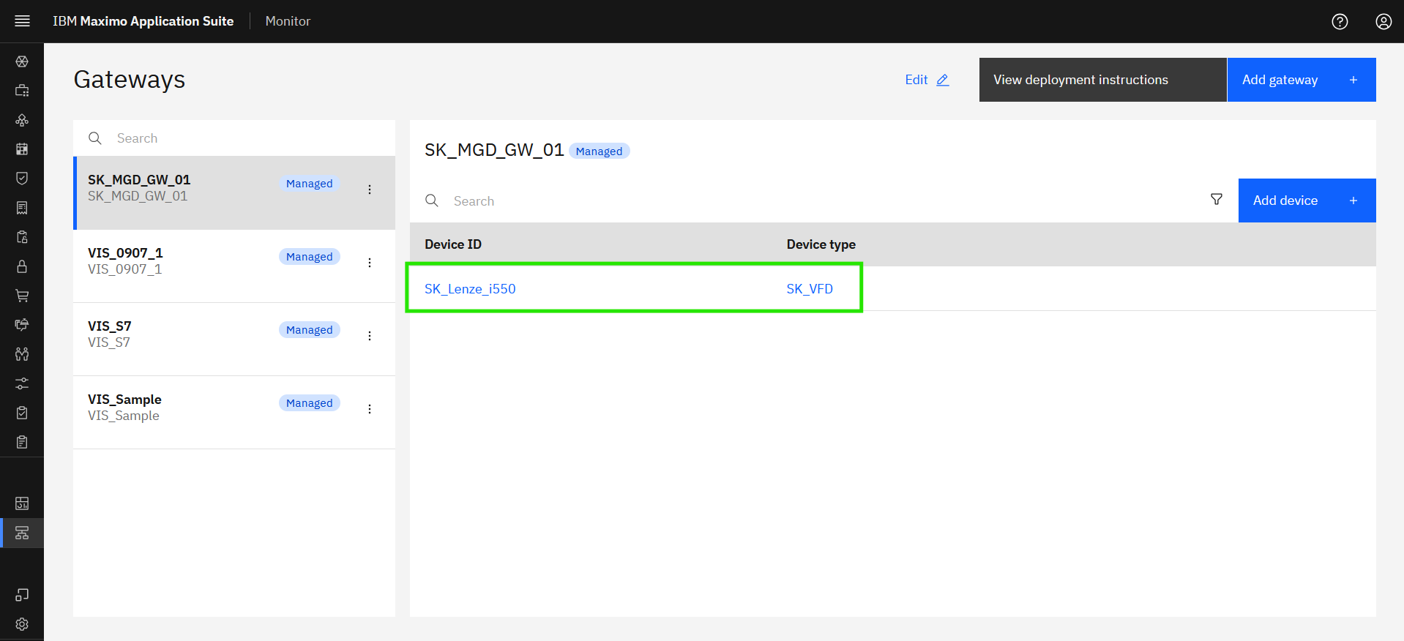The height and width of the screenshot is (641, 1404).
Task: Click the sliders settings sidebar icon
Action: click(22, 383)
